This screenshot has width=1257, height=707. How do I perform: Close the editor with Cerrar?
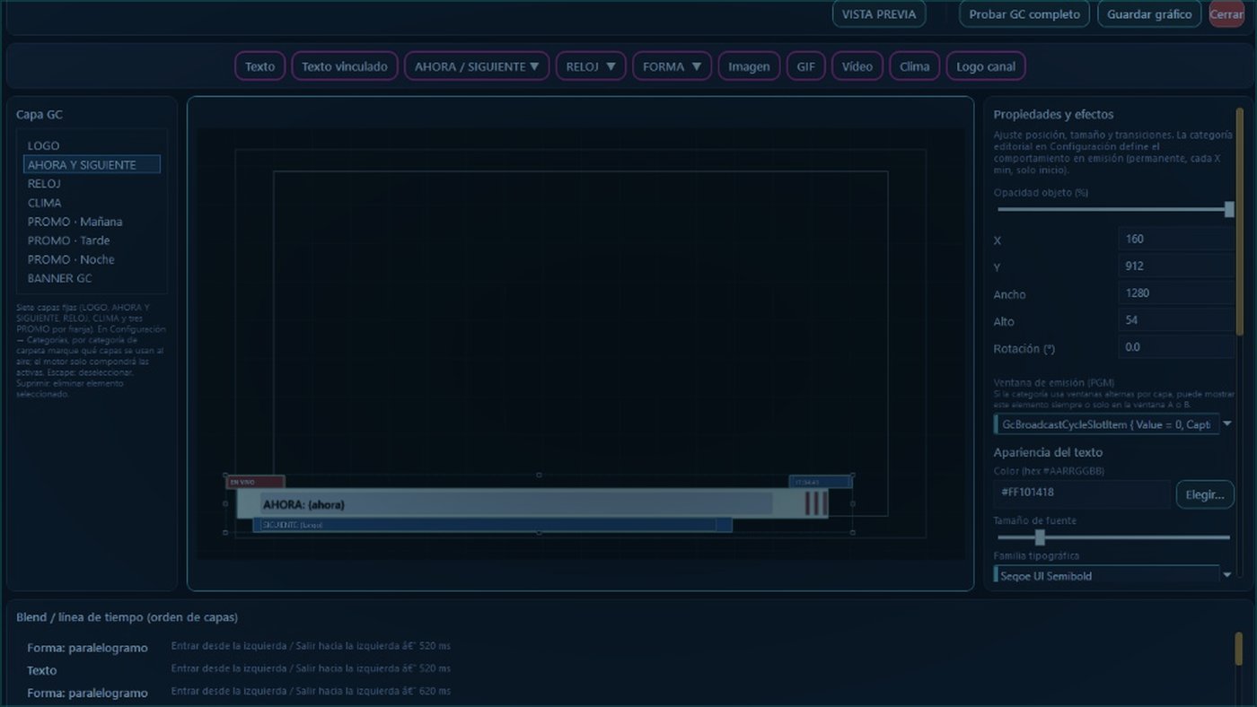click(1226, 14)
